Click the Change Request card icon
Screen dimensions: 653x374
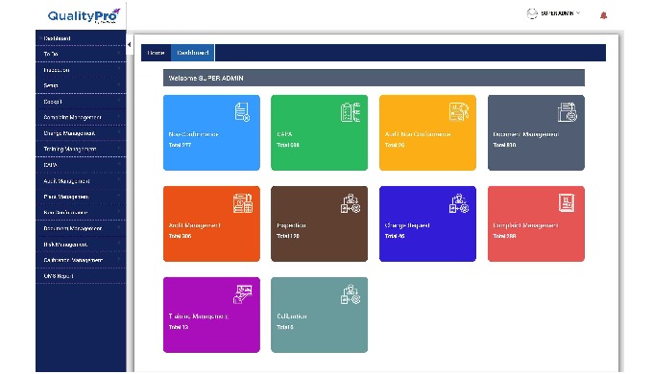click(459, 203)
